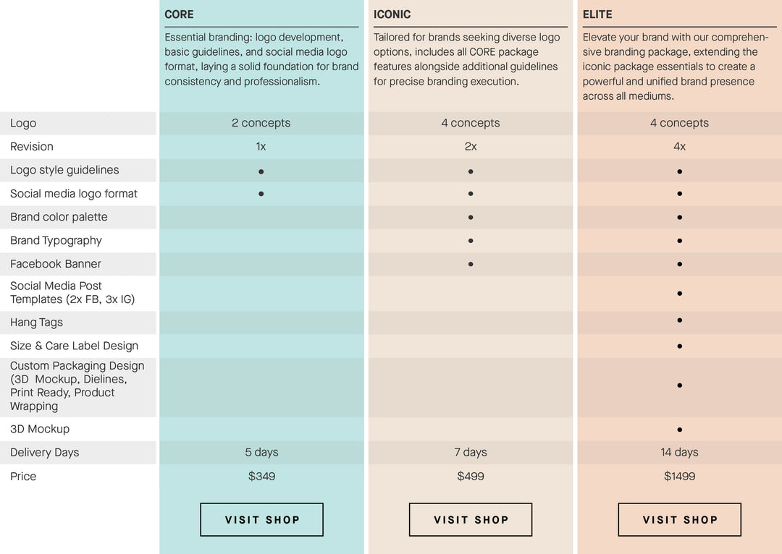Viewport: 782px width, 554px height.
Task: Click the ICONIC bullet for Brand Typography
Action: pyautogui.click(x=471, y=241)
